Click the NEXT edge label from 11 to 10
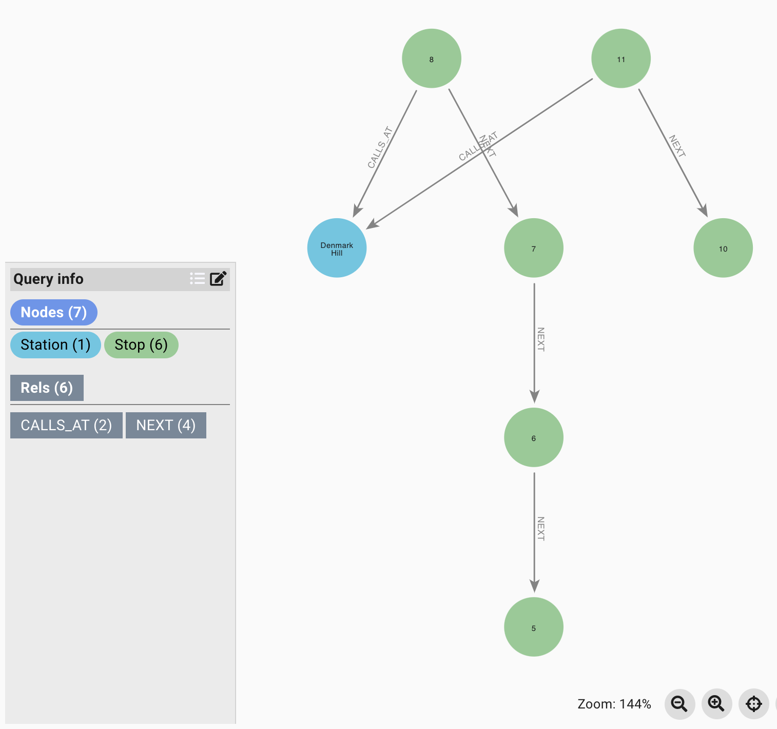This screenshot has width=777, height=729. (x=677, y=146)
